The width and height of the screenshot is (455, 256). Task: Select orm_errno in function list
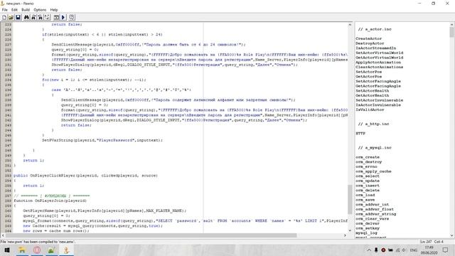(366, 166)
